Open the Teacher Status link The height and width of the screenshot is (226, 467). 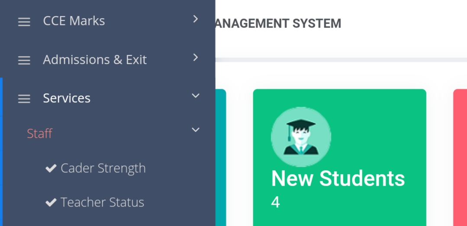coord(103,203)
